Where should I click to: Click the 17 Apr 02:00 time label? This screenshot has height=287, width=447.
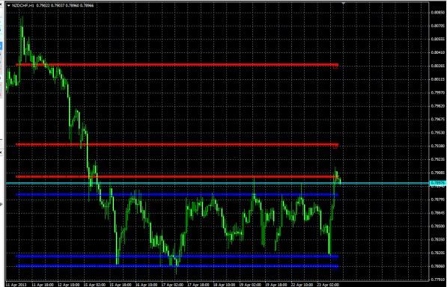pyautogui.click(x=172, y=285)
